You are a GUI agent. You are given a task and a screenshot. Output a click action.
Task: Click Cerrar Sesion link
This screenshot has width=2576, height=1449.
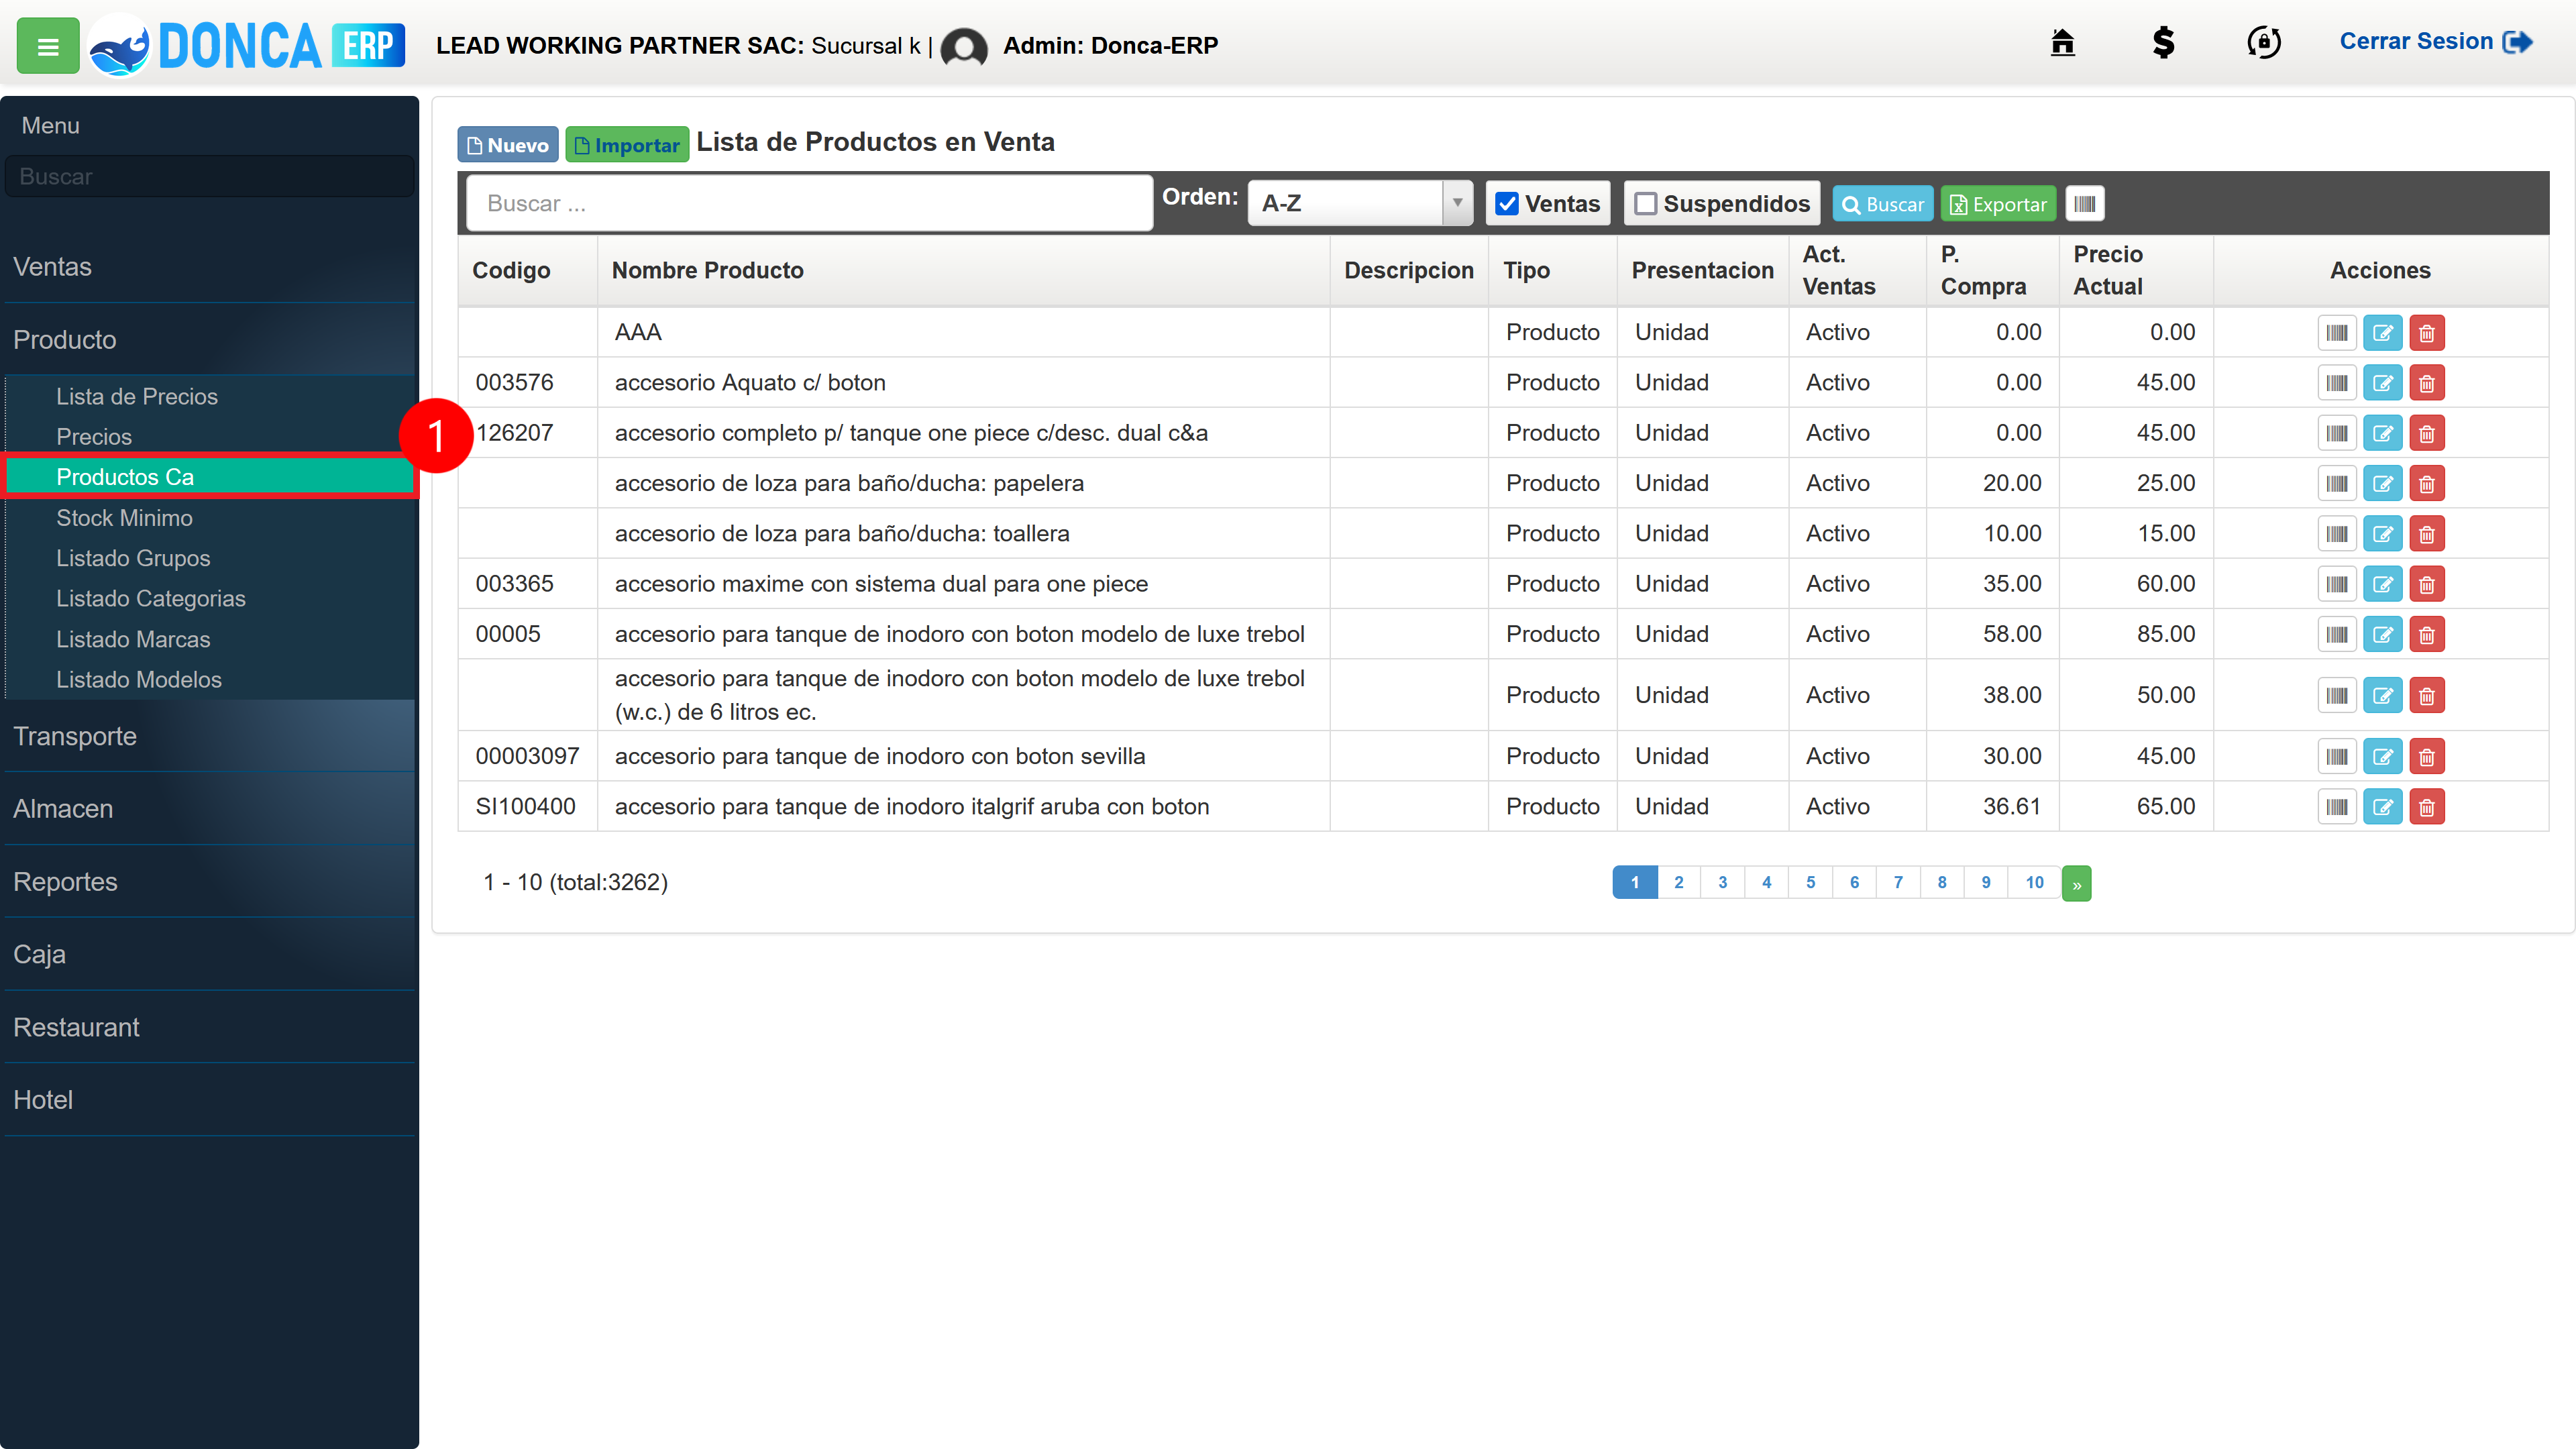click(x=2435, y=42)
